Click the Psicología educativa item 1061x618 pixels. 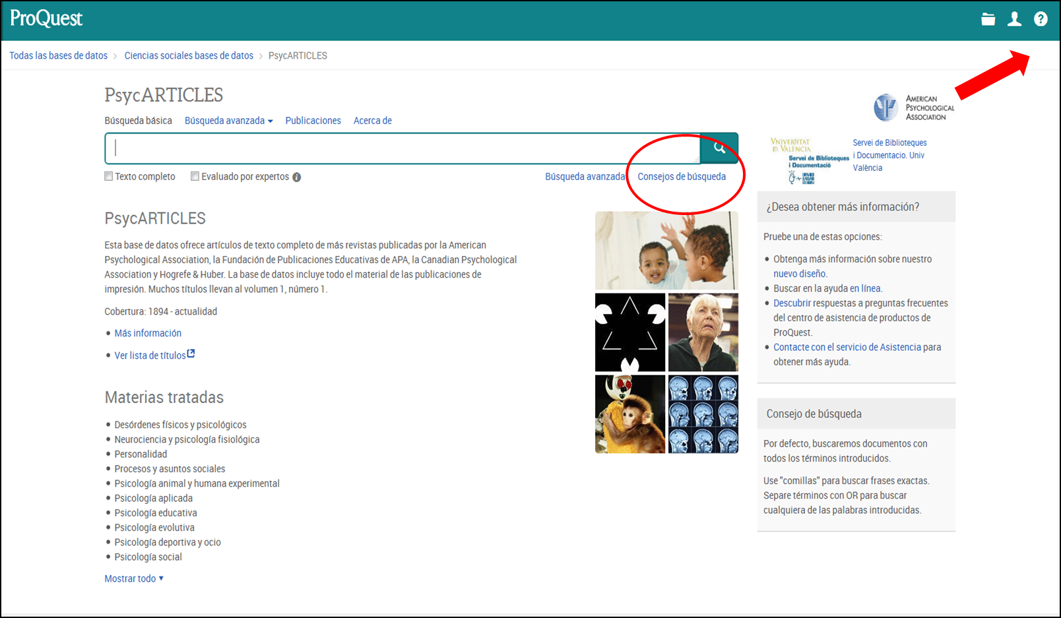[x=156, y=512]
